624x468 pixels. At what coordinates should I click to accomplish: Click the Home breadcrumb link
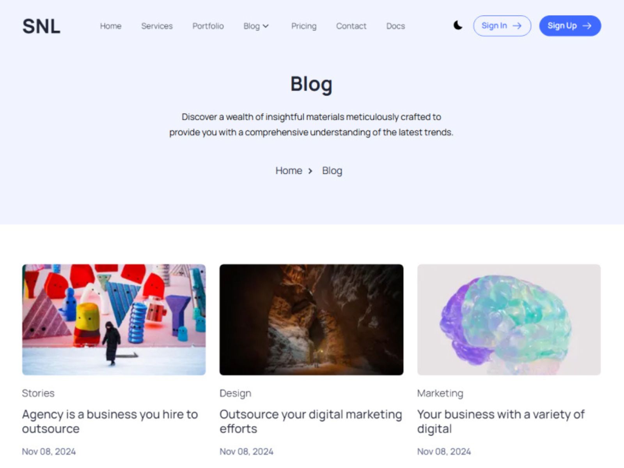click(x=289, y=171)
